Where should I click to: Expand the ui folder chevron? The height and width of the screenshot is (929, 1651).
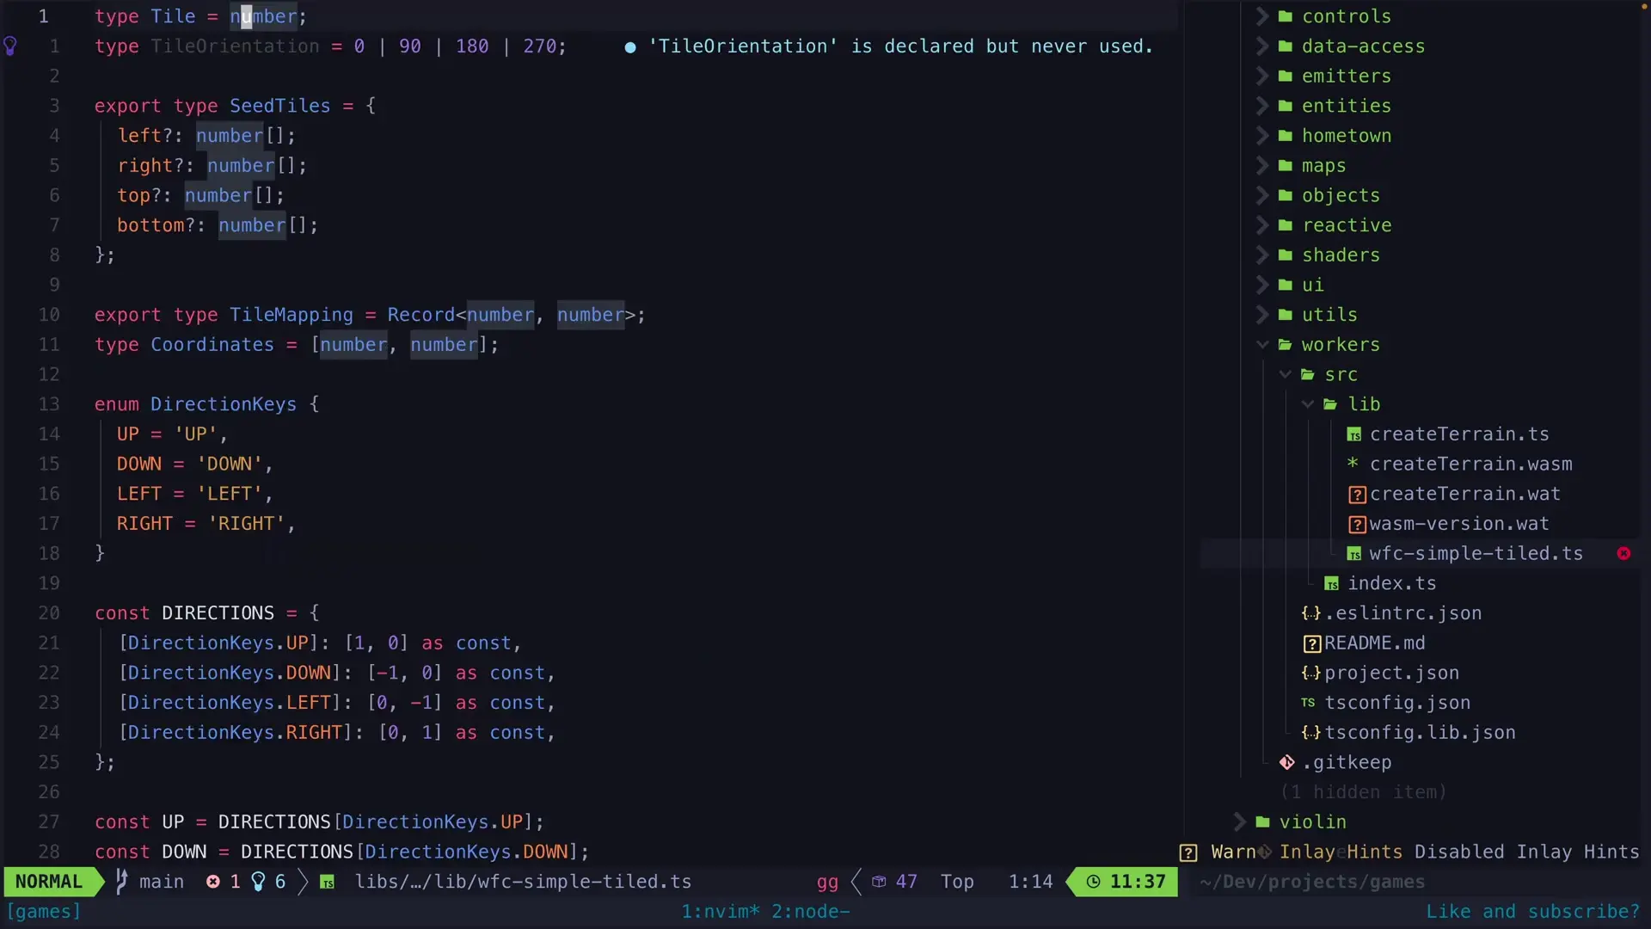1261,285
